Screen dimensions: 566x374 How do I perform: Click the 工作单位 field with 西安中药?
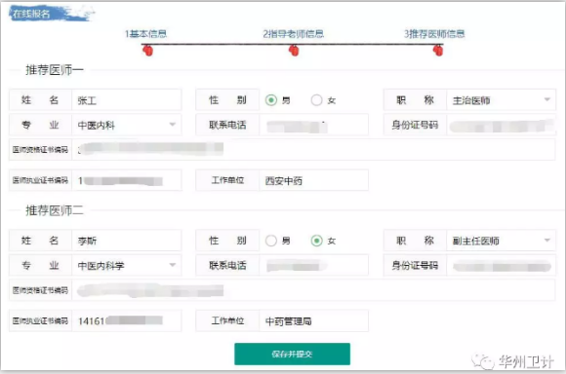click(313, 180)
